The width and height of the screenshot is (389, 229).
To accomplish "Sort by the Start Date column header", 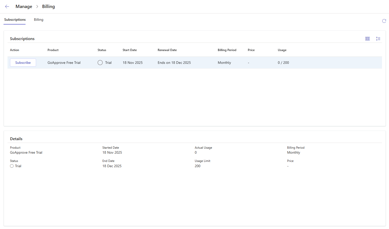I will click(x=129, y=50).
